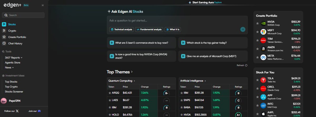Open Apple logo in Stock For You
Image resolution: width=316 pixels, height=117 pixels.
coord(263,114)
